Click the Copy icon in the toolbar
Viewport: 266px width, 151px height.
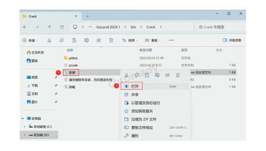[x=62, y=40]
